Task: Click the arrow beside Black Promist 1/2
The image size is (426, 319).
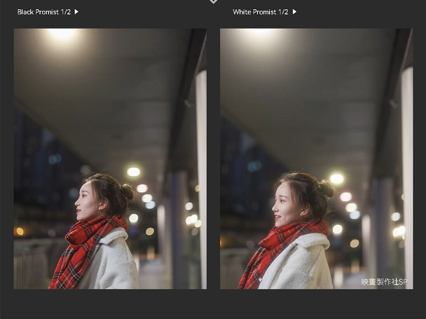Action: point(76,12)
